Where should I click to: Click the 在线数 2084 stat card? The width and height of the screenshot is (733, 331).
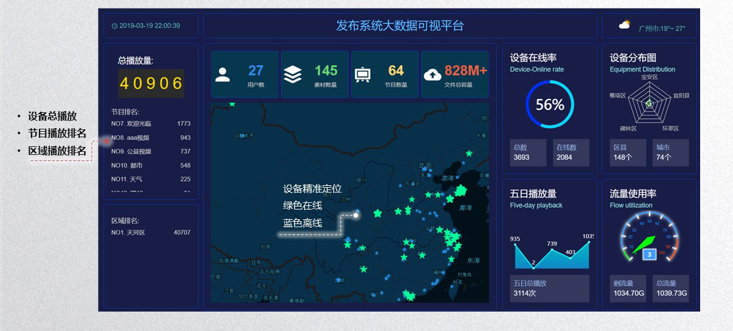571,152
